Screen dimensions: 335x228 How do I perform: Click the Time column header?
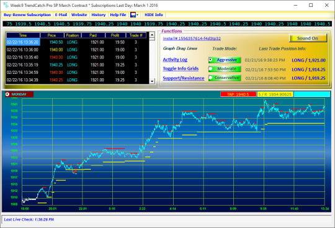[23, 35]
